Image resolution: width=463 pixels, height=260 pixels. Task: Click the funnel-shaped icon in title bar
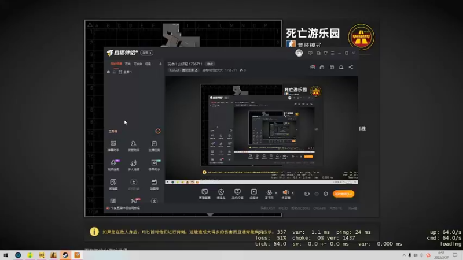[x=325, y=53]
